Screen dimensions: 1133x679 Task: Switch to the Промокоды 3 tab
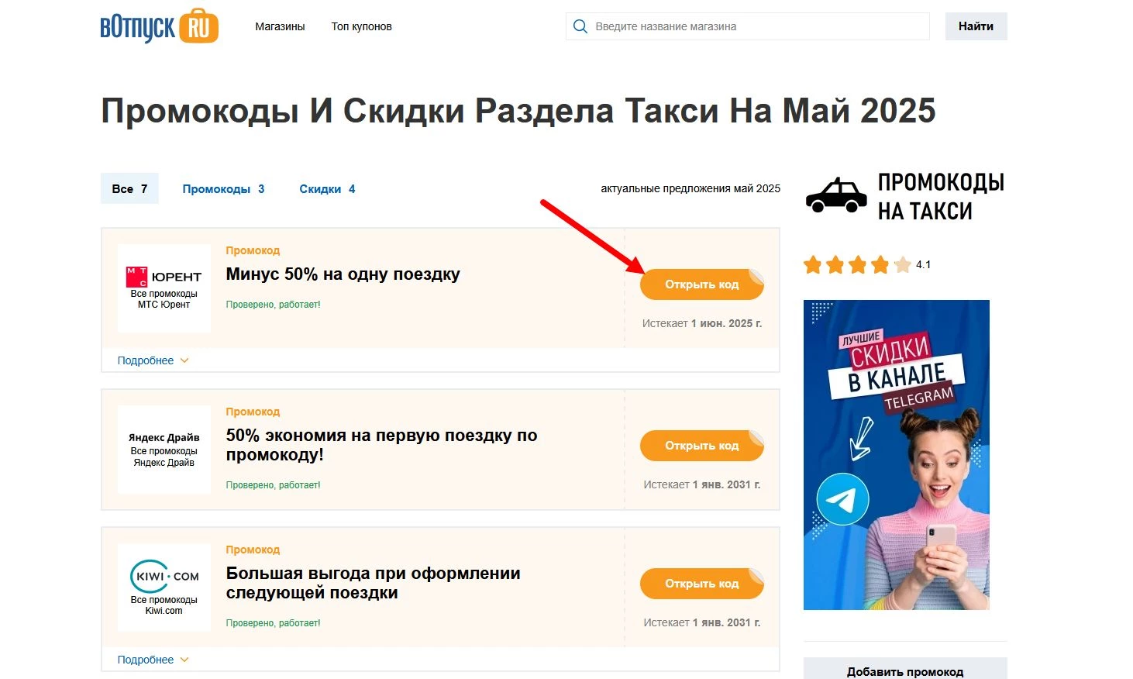point(223,188)
